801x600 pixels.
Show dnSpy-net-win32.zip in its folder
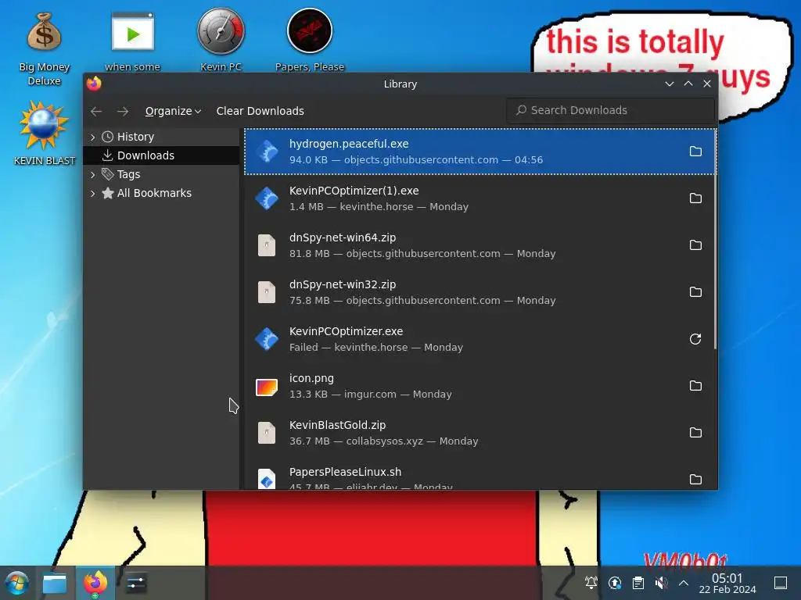point(695,292)
